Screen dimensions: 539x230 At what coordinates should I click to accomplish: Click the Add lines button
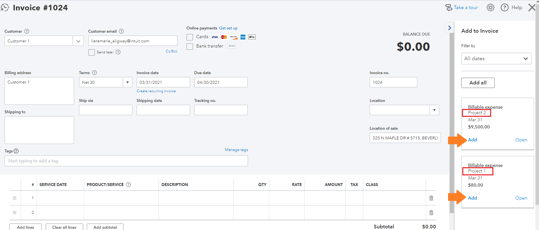[x=26, y=227]
